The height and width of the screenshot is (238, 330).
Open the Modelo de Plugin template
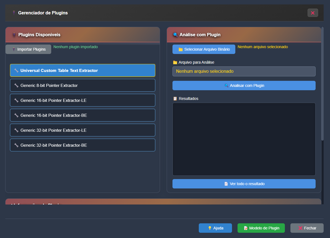point(261,228)
